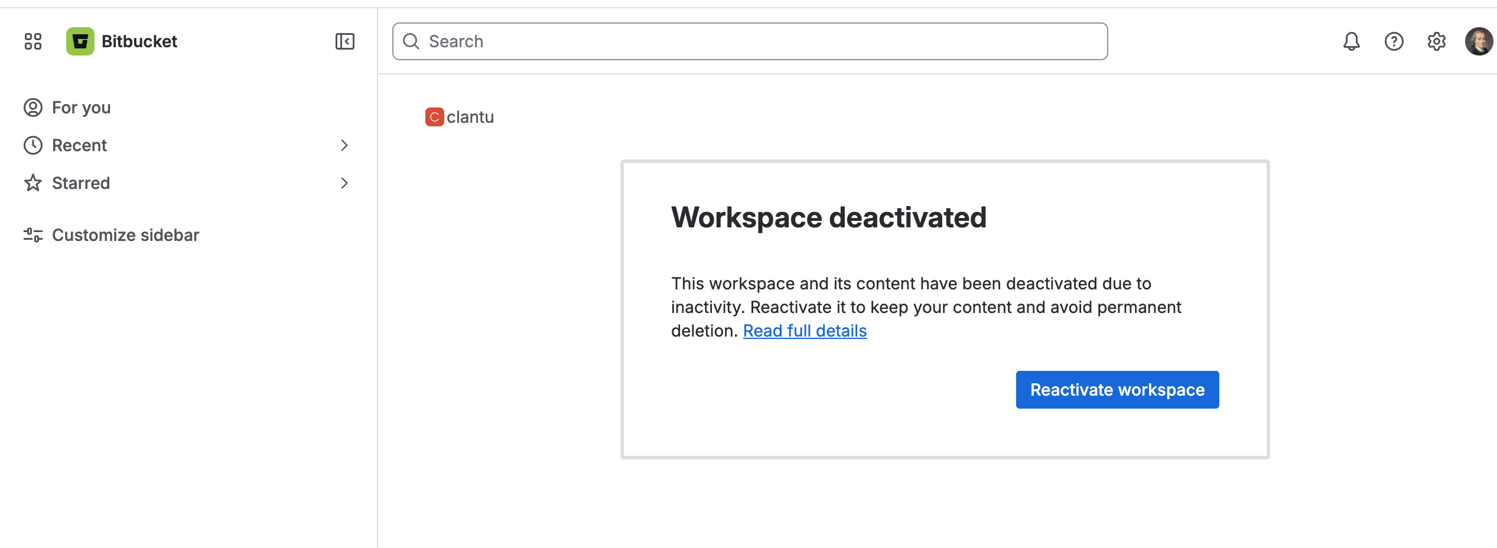This screenshot has height=548, width=1497.
Task: Open the app switcher grid icon
Action: (33, 41)
